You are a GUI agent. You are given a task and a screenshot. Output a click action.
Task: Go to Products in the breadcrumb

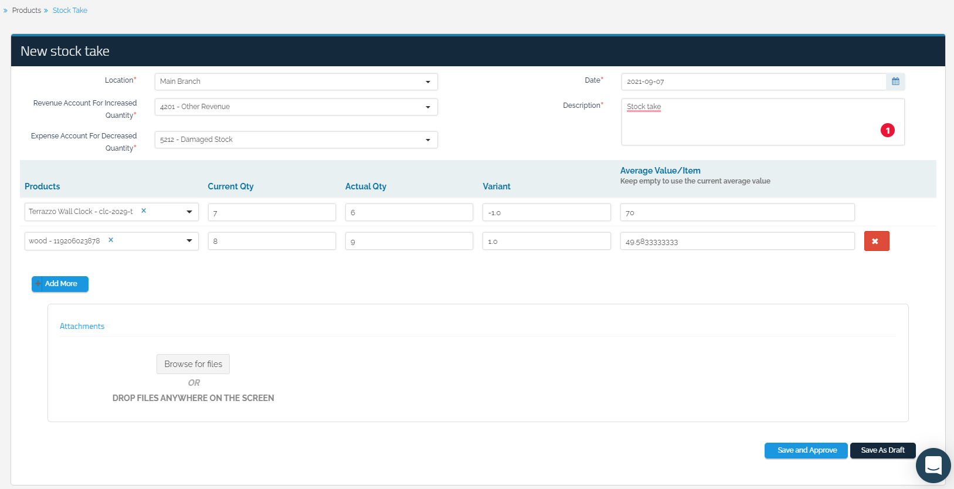[x=26, y=11]
